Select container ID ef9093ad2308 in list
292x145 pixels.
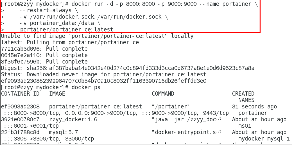click(20, 107)
